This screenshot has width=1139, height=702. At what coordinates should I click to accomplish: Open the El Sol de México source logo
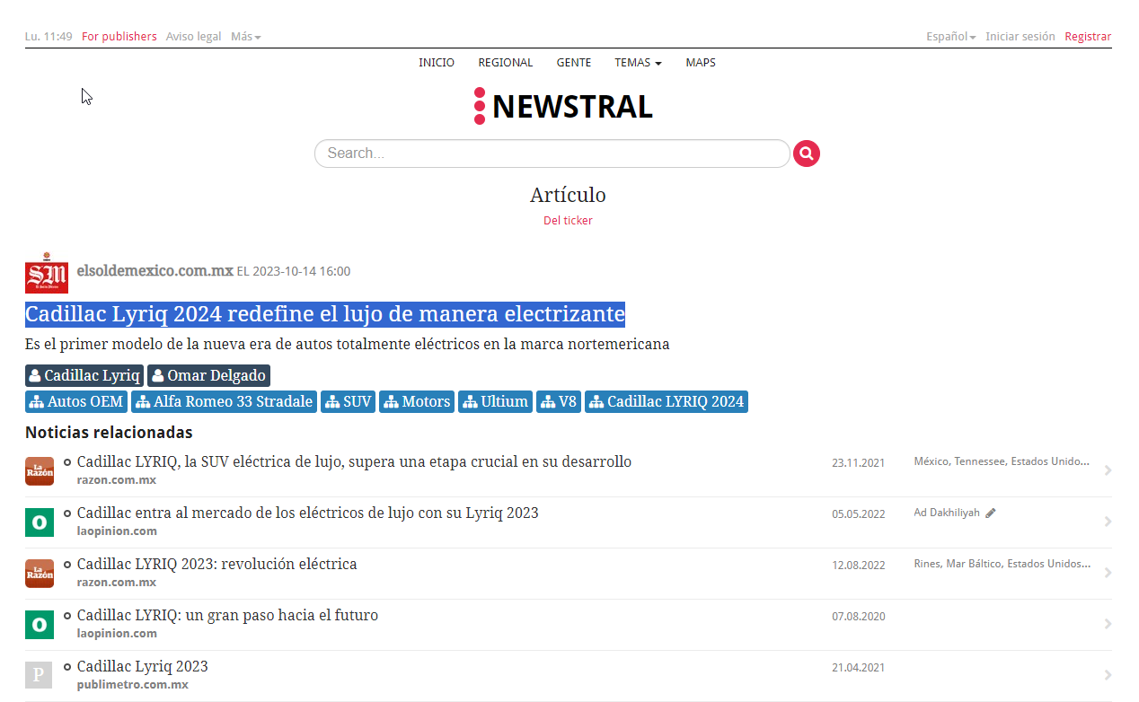pyautogui.click(x=47, y=272)
